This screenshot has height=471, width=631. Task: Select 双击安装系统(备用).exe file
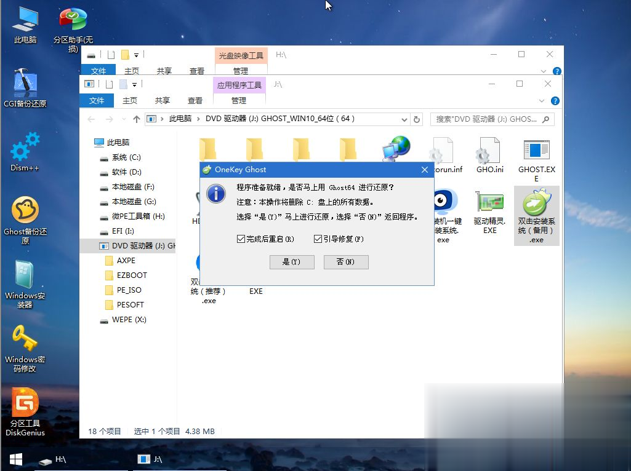536,215
